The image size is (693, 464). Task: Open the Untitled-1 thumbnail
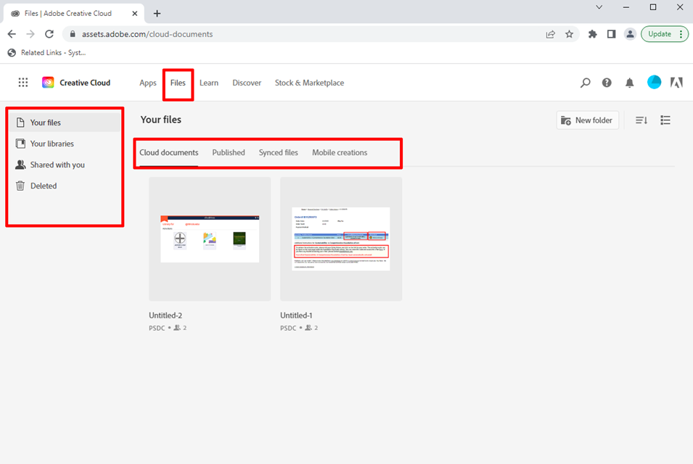[x=341, y=239]
